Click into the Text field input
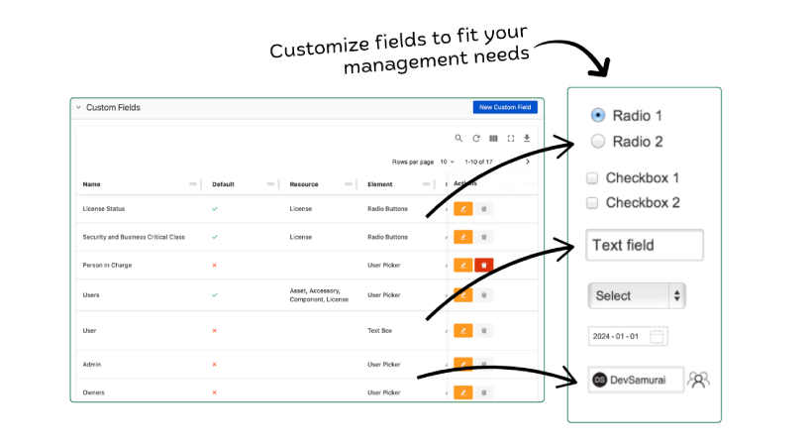 coord(644,245)
